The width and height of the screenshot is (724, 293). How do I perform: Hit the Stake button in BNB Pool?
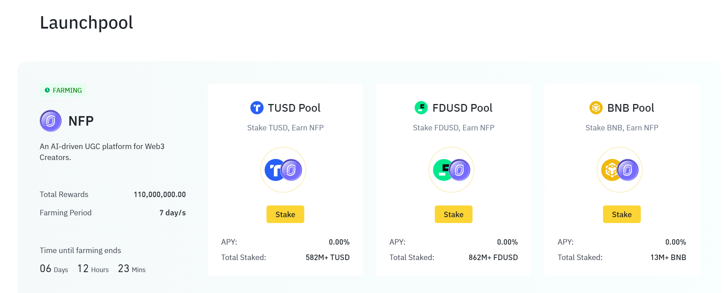click(x=622, y=214)
